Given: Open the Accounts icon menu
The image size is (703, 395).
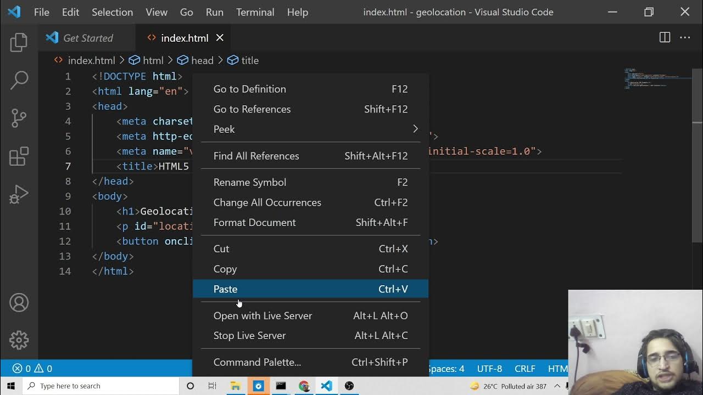Looking at the screenshot, I should [19, 303].
